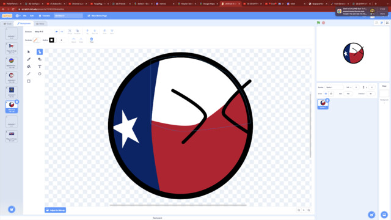
Task: Select the arrow Select tool
Action: click(x=29, y=52)
